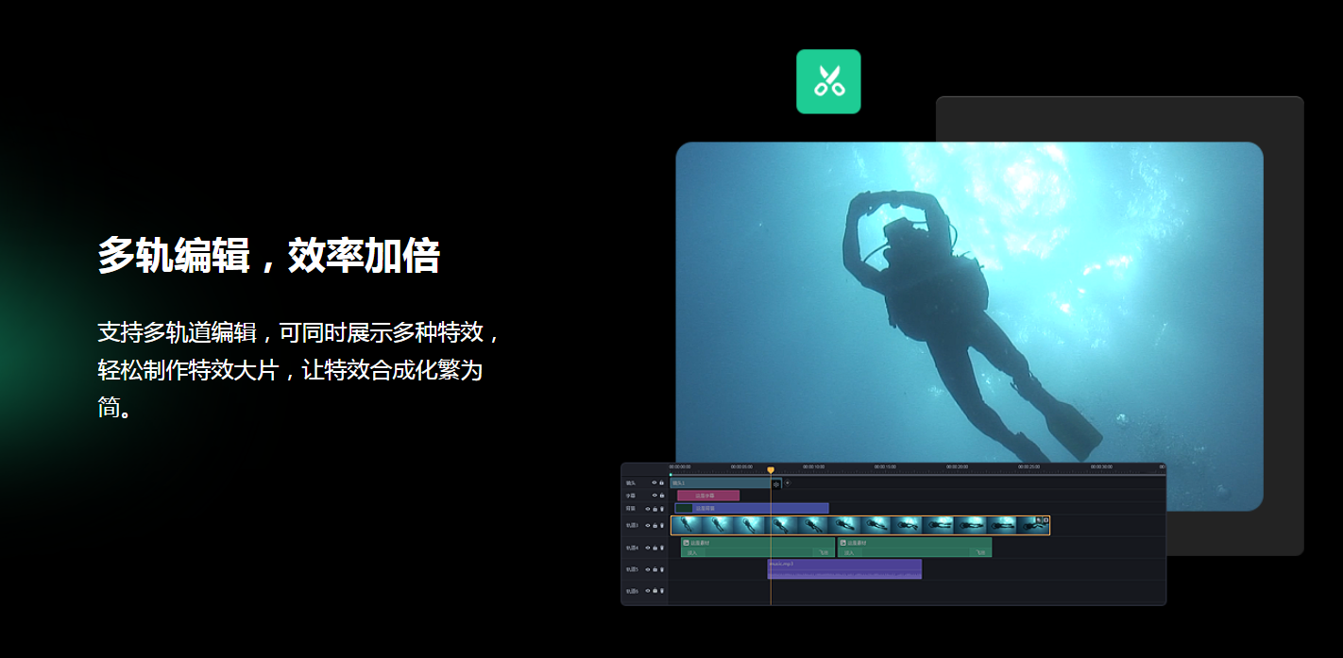Click the plus icon after the 镜头1 clip
Image resolution: width=1343 pixels, height=658 pixels.
pos(788,482)
